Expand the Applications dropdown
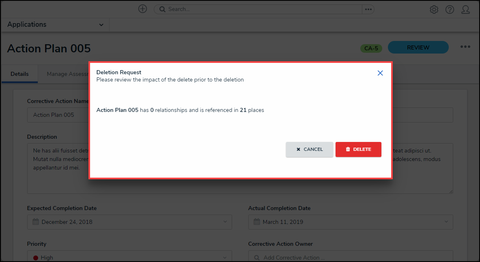Image resolution: width=480 pixels, height=262 pixels. pyautogui.click(x=101, y=25)
